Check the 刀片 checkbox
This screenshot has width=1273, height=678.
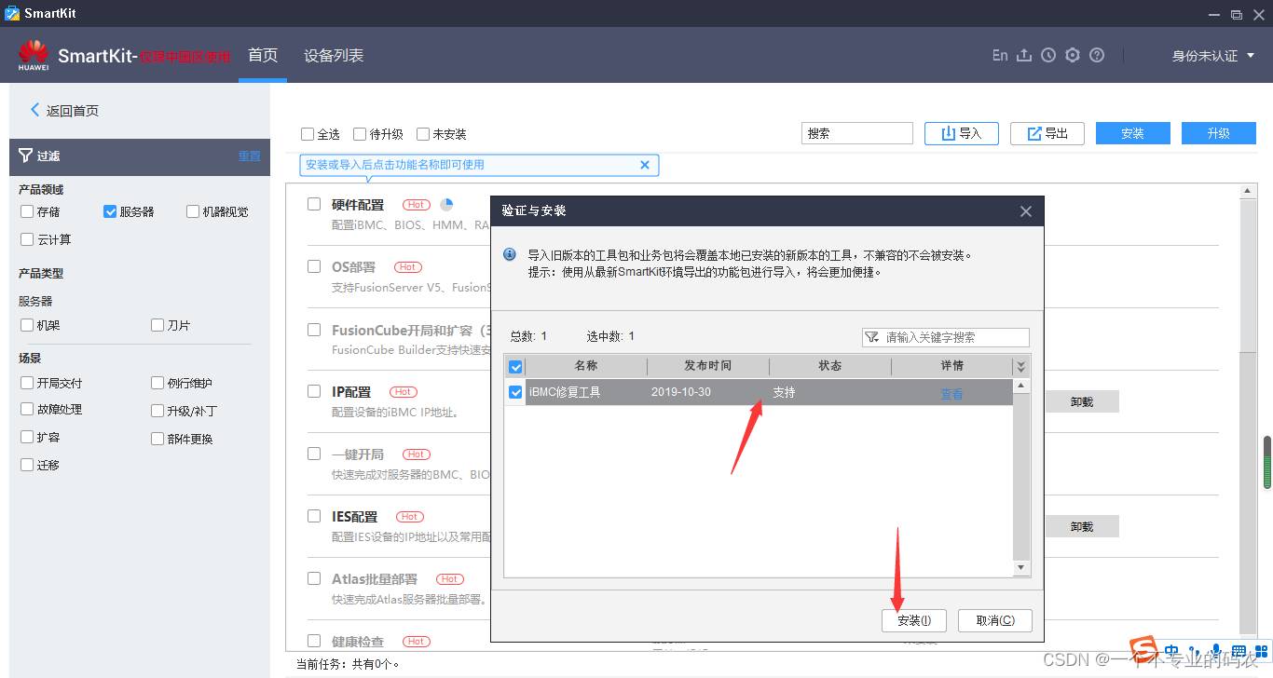point(157,325)
